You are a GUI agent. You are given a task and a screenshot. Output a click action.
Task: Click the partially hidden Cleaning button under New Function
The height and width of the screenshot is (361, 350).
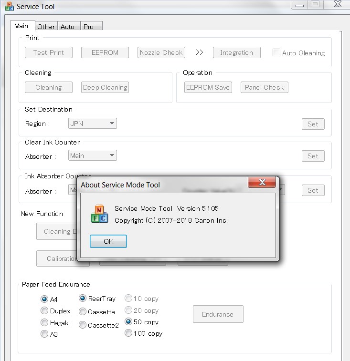coord(56,231)
